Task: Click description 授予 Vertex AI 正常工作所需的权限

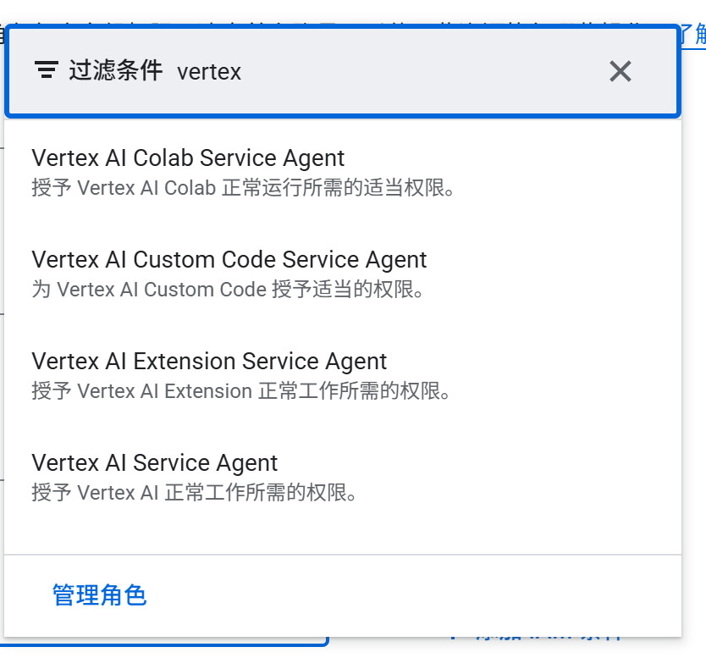Action: tap(194, 493)
